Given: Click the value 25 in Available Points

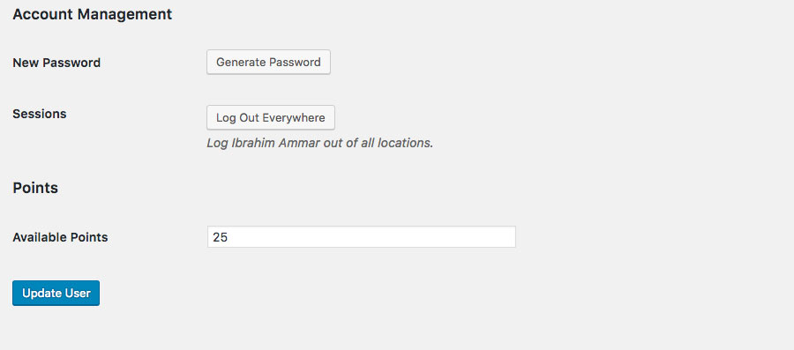Looking at the screenshot, I should coord(220,237).
